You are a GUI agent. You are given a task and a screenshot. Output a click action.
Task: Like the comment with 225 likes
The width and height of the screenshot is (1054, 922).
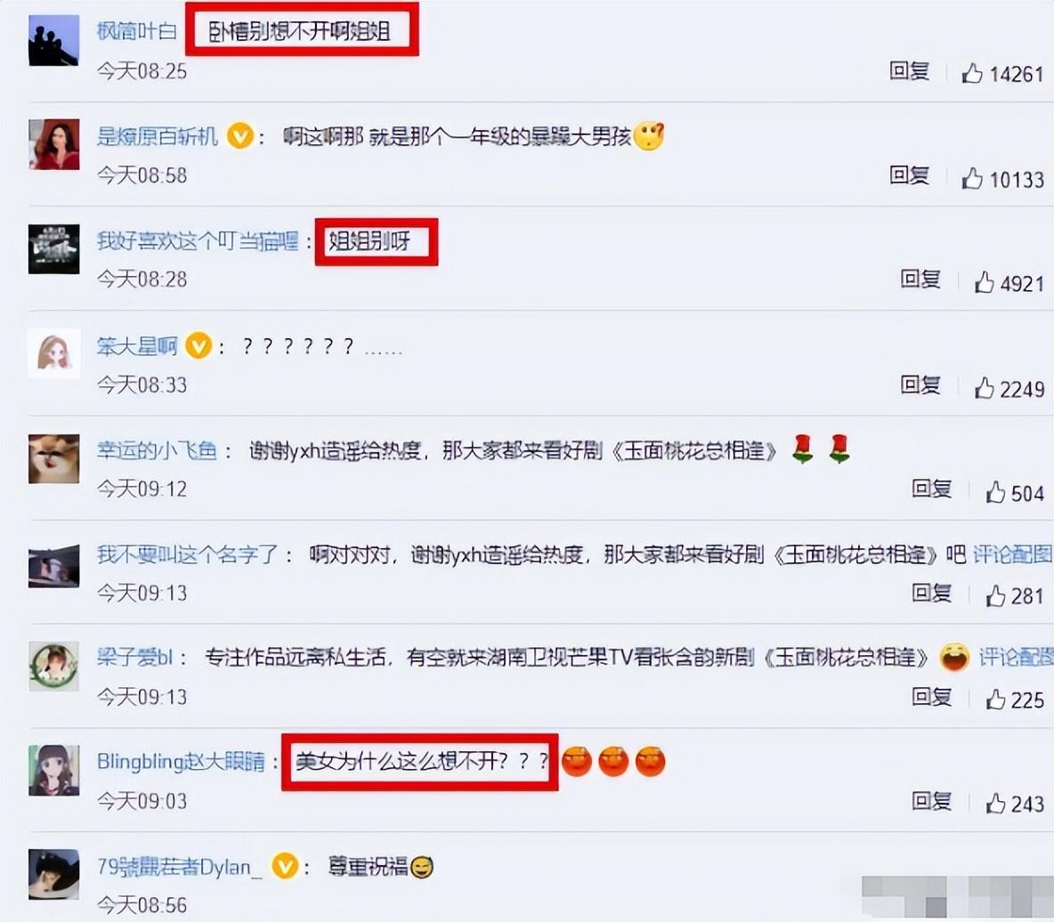(x=995, y=700)
